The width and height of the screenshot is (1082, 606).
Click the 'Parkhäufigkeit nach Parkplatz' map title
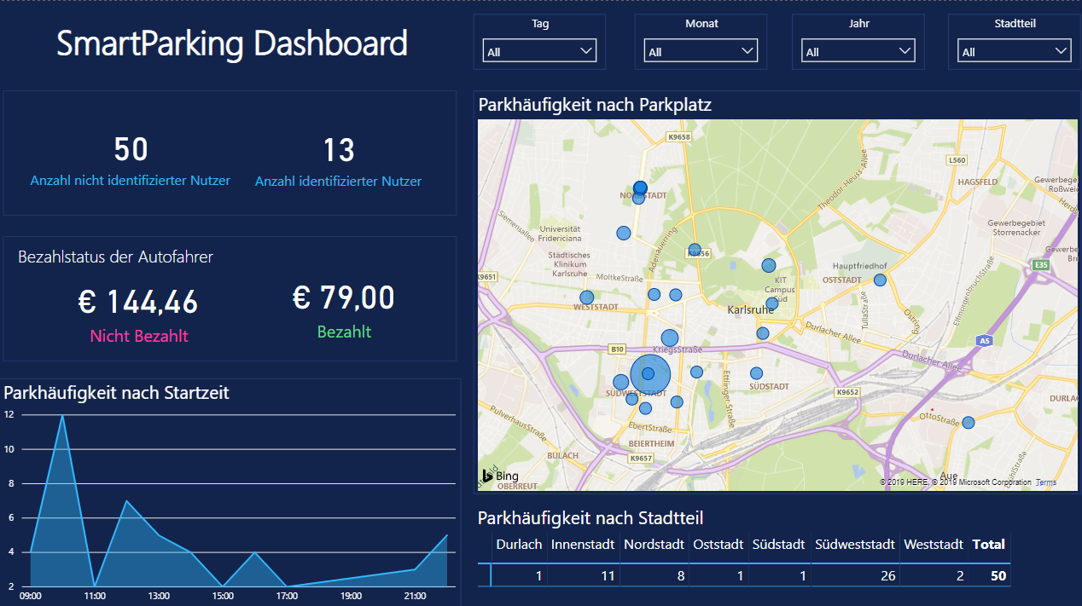[x=595, y=105]
